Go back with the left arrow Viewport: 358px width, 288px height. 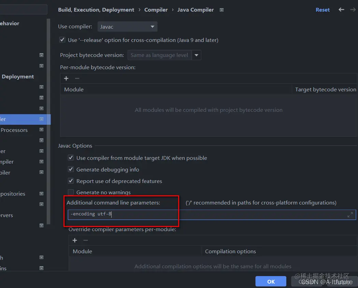[x=341, y=10]
